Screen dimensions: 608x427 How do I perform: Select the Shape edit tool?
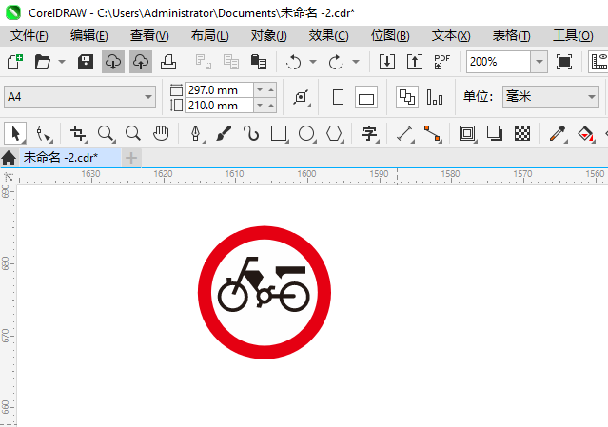(44, 134)
